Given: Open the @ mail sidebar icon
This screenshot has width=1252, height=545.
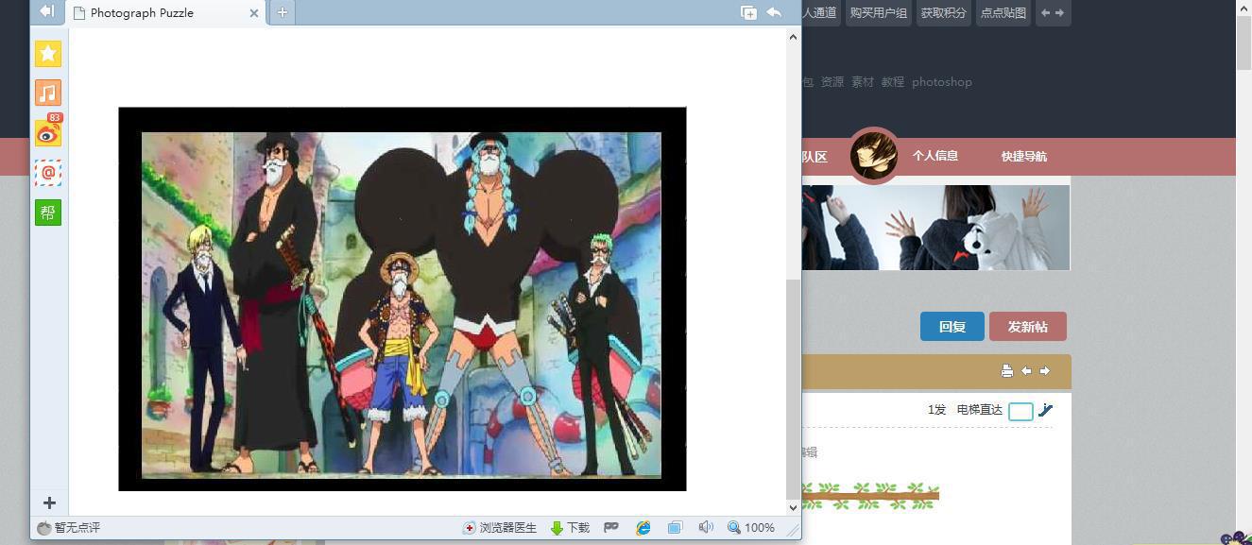Looking at the screenshot, I should (48, 173).
